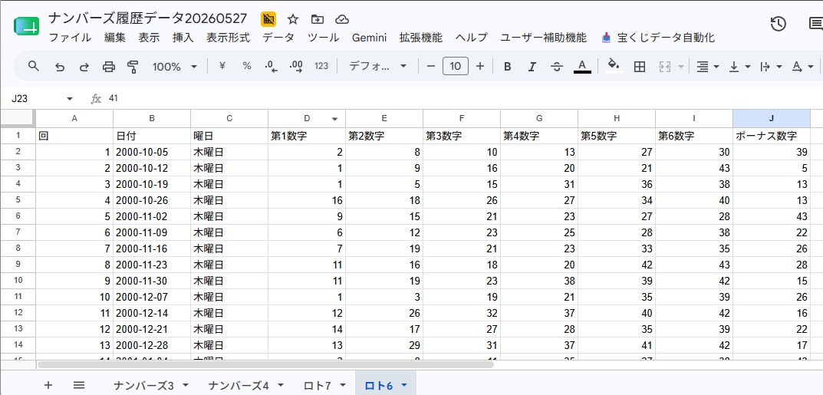Open the name box dropdown arrow
This screenshot has width=823, height=395.
(x=70, y=99)
